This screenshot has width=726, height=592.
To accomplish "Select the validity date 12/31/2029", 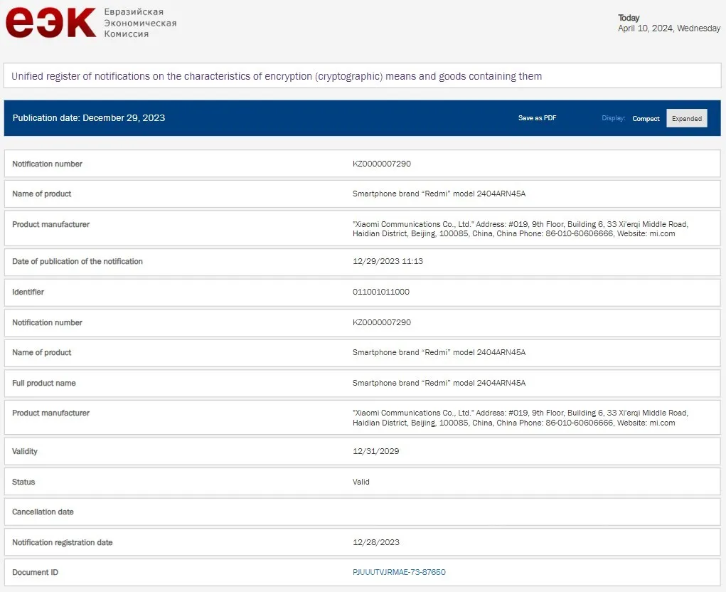I will [x=376, y=451].
